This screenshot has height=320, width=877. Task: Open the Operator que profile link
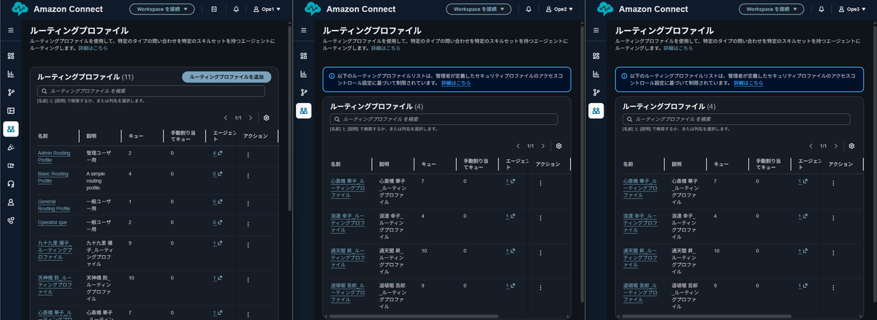(x=54, y=221)
